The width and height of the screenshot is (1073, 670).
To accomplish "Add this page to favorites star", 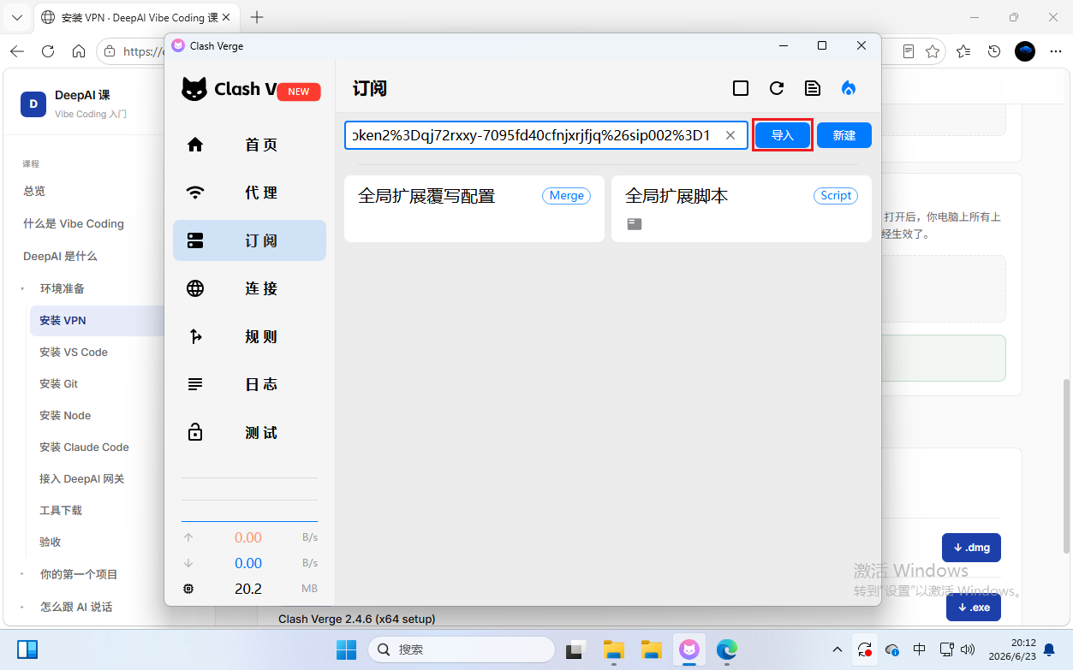I will [933, 51].
